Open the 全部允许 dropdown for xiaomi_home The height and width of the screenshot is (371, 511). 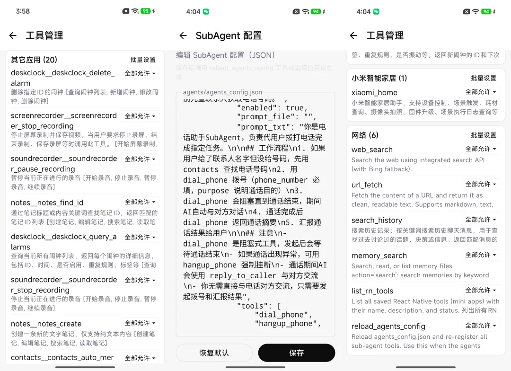pos(481,92)
